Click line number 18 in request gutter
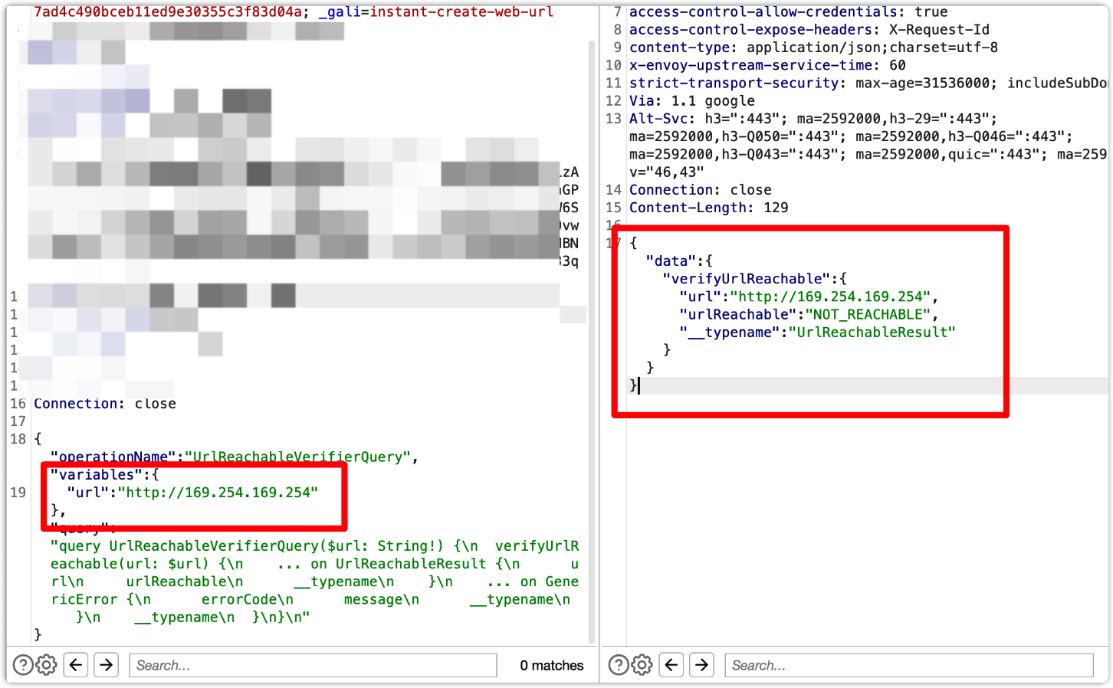The width and height of the screenshot is (1113, 688). (x=18, y=439)
